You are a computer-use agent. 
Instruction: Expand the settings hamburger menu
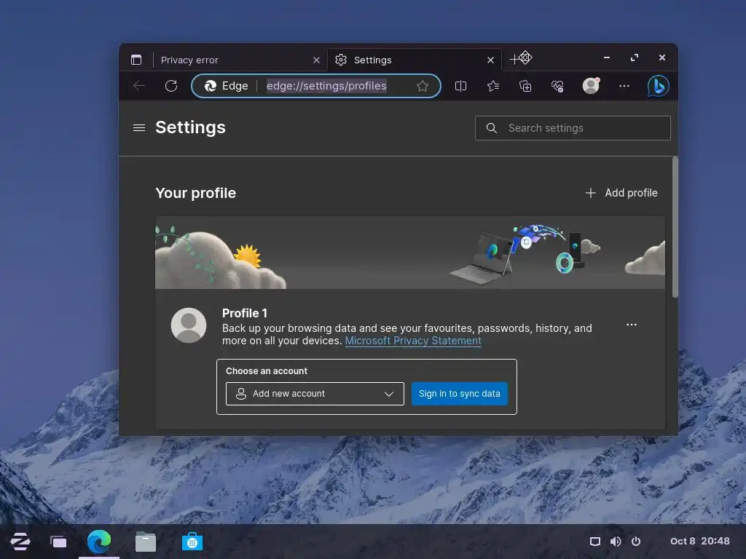pyautogui.click(x=139, y=128)
